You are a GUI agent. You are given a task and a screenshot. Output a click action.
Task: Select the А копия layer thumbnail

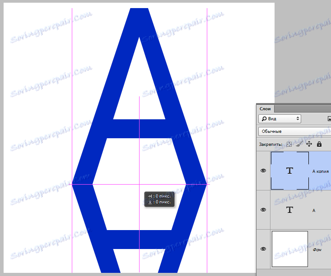point(290,171)
